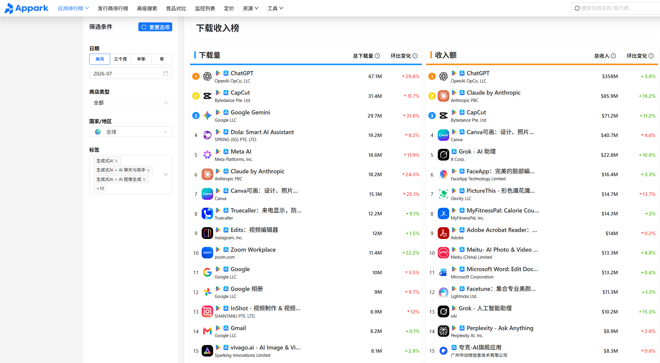Viewport: 660px width, 363px height.
Task: Expand the 应用排行榜 menu
Action: coord(73,8)
